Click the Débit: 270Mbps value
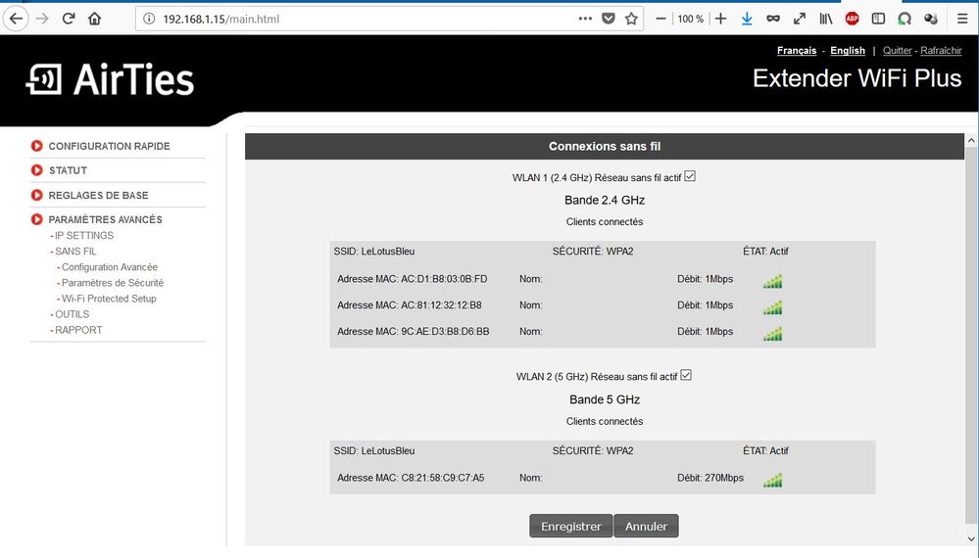979x558 pixels. 710,478
